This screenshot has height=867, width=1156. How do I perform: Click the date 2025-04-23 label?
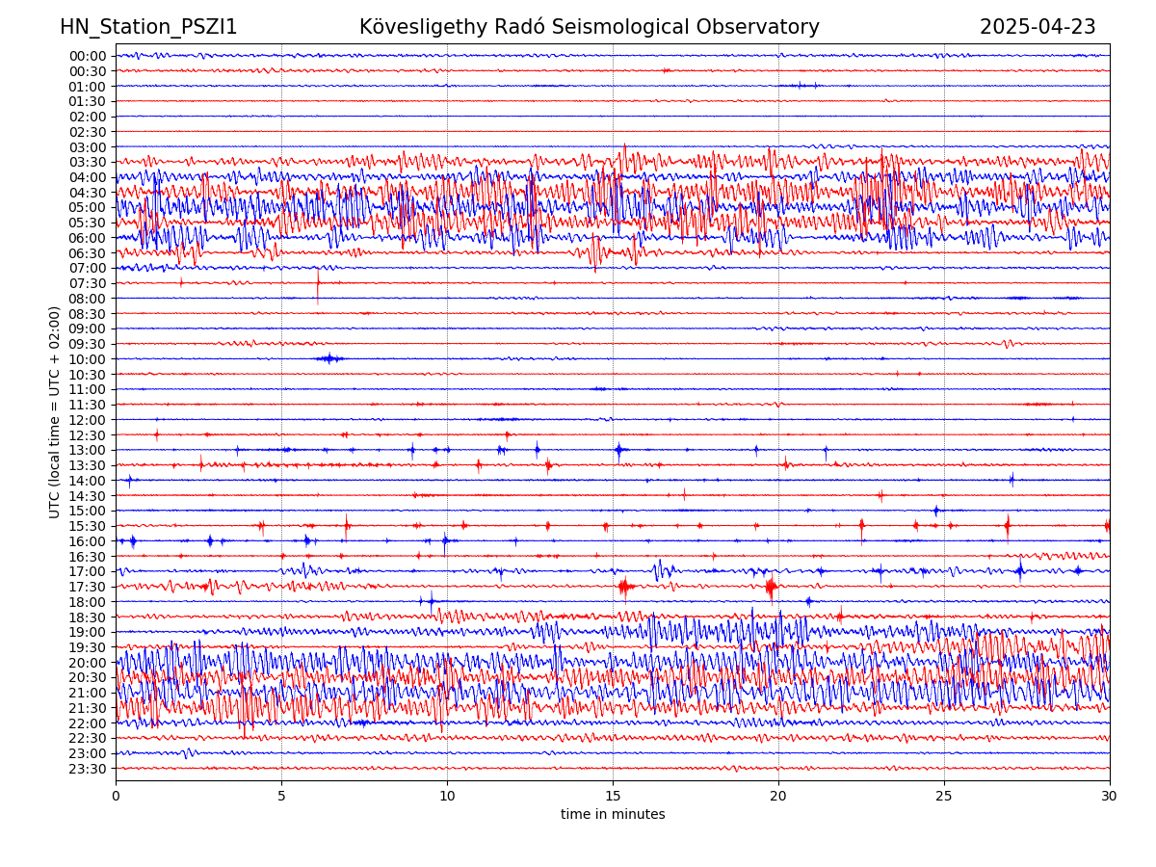[1038, 27]
